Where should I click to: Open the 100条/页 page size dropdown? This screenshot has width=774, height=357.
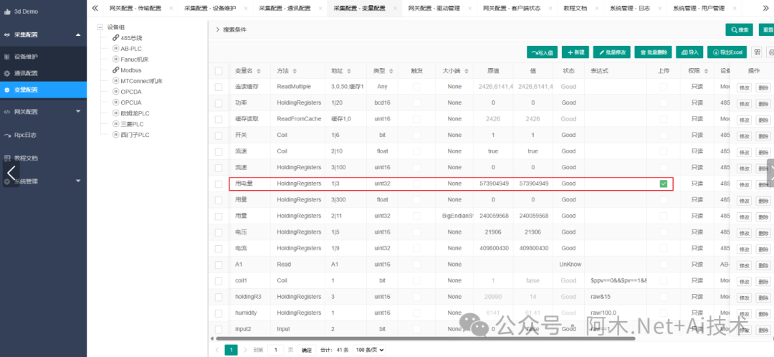pyautogui.click(x=369, y=350)
